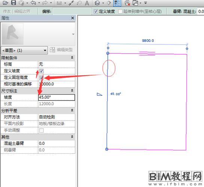
Task: Click the 偏移 offset input field
Action: coord(72,12)
